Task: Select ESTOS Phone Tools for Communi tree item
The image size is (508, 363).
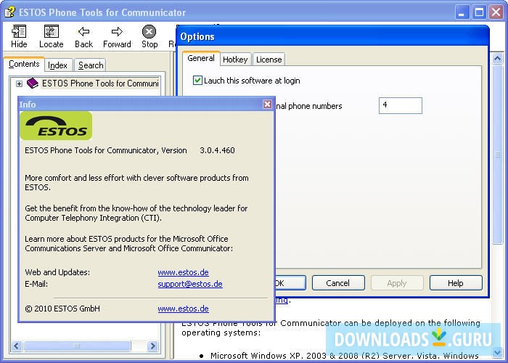Action: tap(100, 83)
